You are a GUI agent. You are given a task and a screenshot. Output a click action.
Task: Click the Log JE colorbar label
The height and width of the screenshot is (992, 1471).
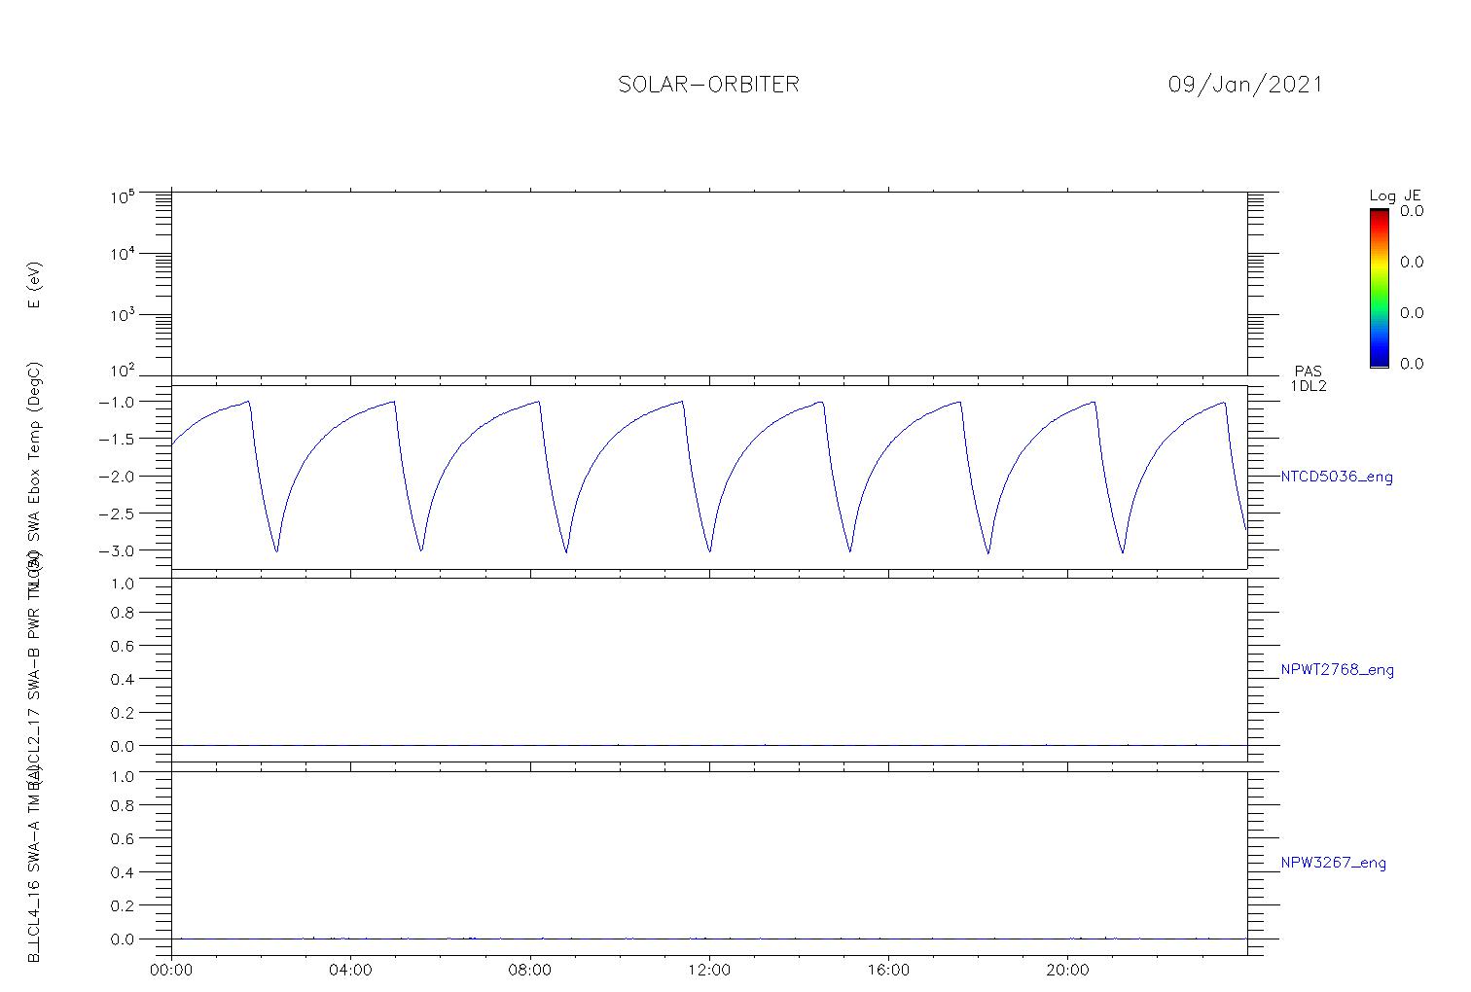coord(1395,195)
